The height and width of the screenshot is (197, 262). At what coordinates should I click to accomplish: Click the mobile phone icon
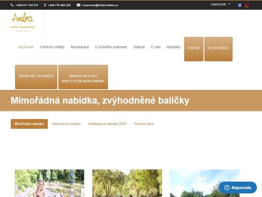tap(45, 5)
